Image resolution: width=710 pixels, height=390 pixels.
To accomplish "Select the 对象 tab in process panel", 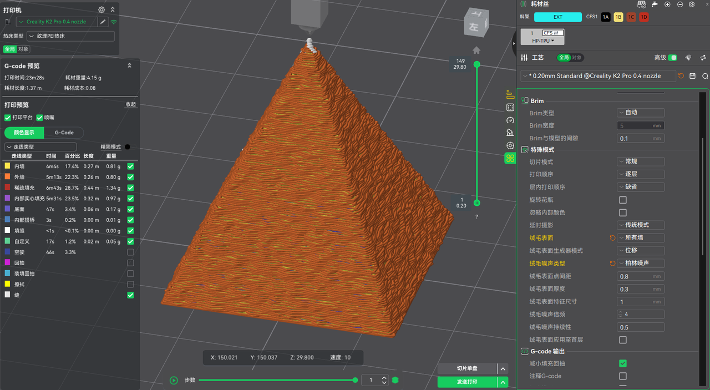I will 577,58.
